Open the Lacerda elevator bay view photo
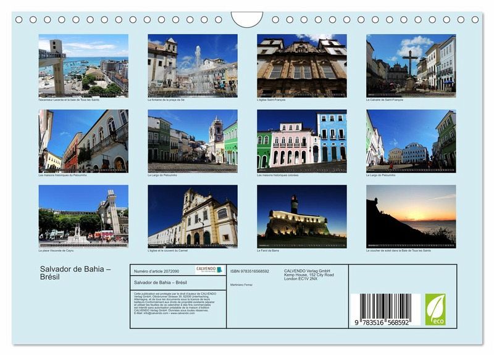494x356 pixels. (x=83, y=65)
